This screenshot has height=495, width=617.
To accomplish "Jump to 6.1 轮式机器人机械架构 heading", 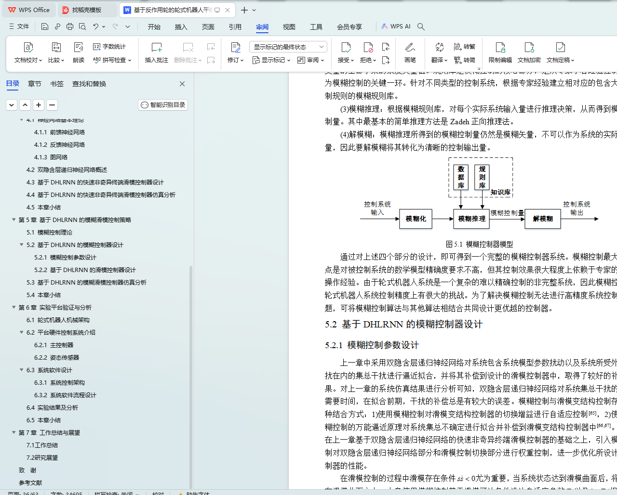I will (58, 320).
